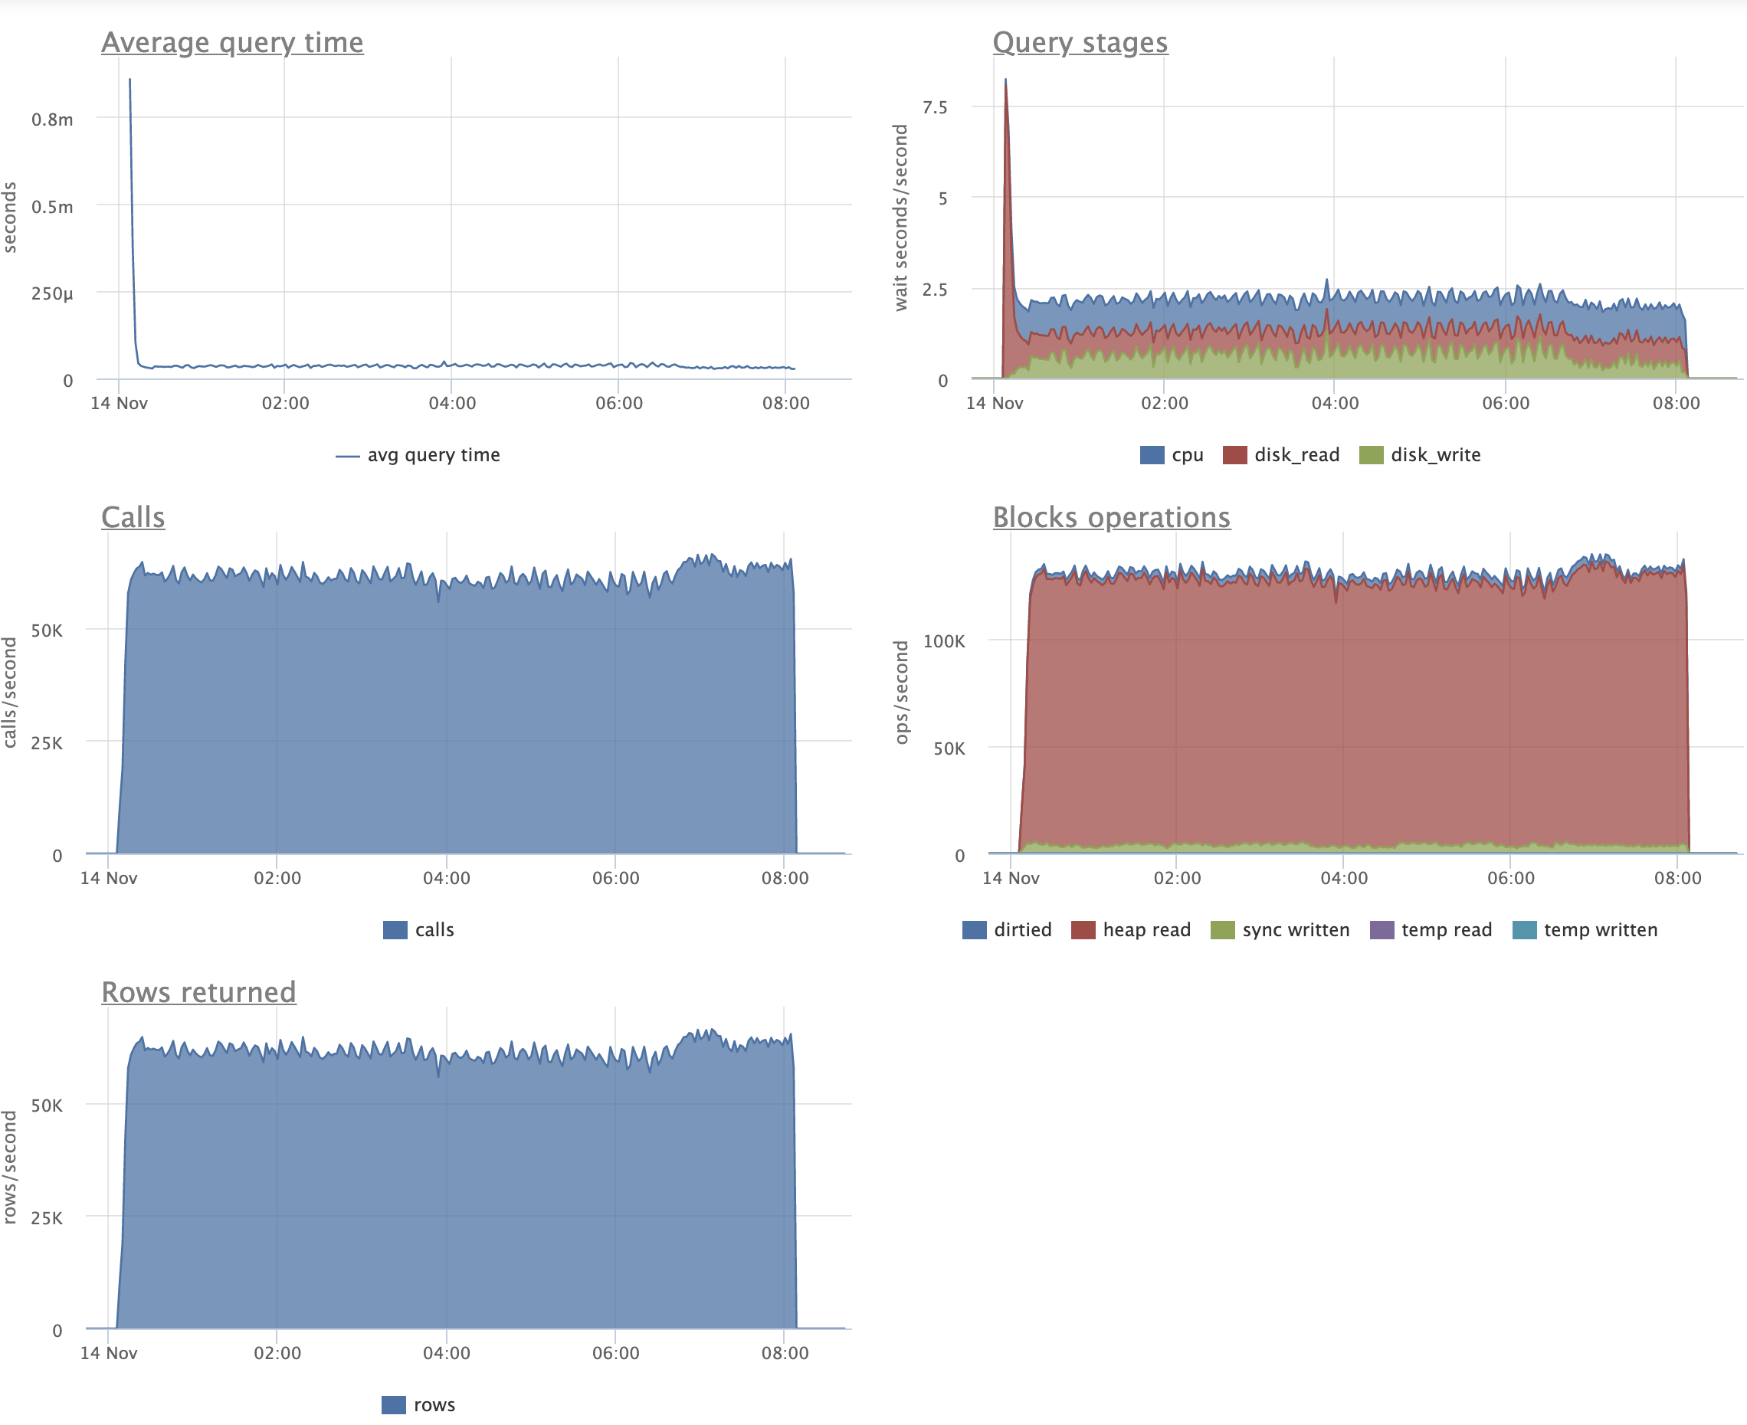Click the rows legend swatch
Image resolution: width=1747 pixels, height=1425 pixels.
[x=394, y=1404]
